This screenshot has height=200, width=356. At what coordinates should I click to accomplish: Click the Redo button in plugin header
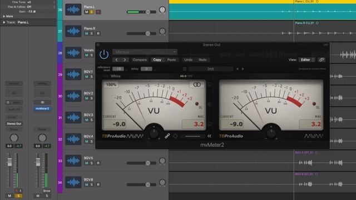point(202,60)
